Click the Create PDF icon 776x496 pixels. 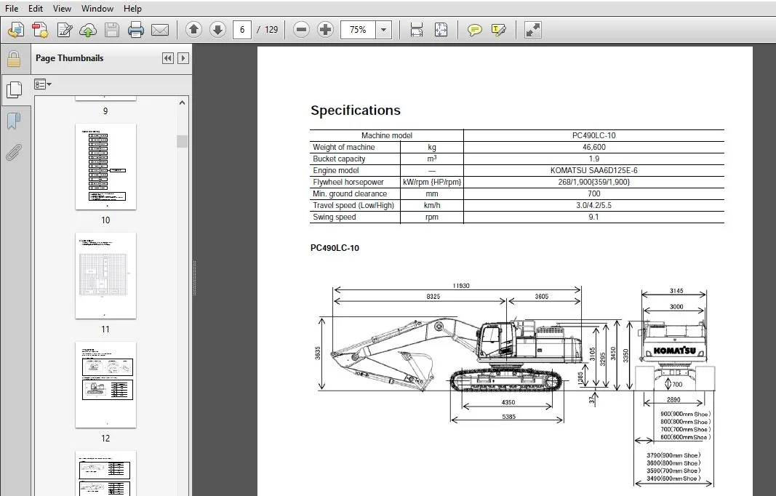coord(39,30)
